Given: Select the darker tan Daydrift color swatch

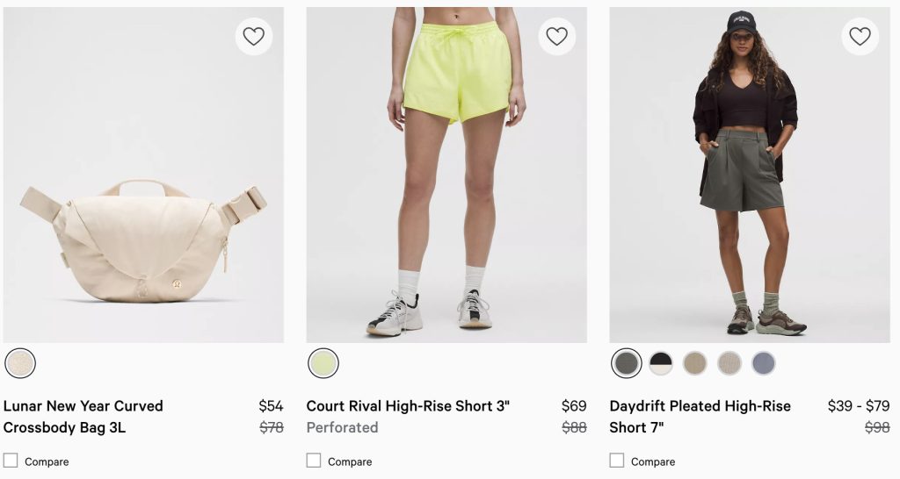Looking at the screenshot, I should click(x=695, y=363).
